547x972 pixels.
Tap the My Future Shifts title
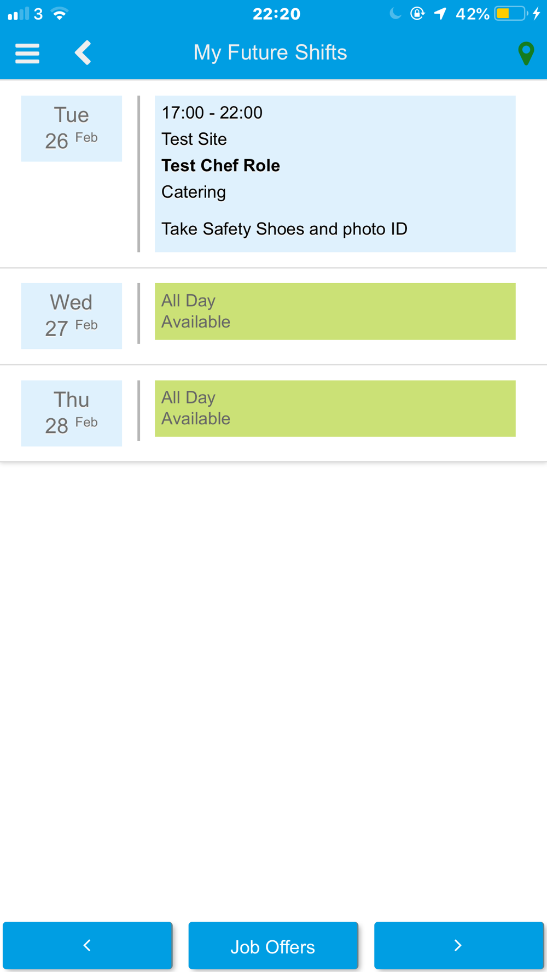tap(270, 52)
